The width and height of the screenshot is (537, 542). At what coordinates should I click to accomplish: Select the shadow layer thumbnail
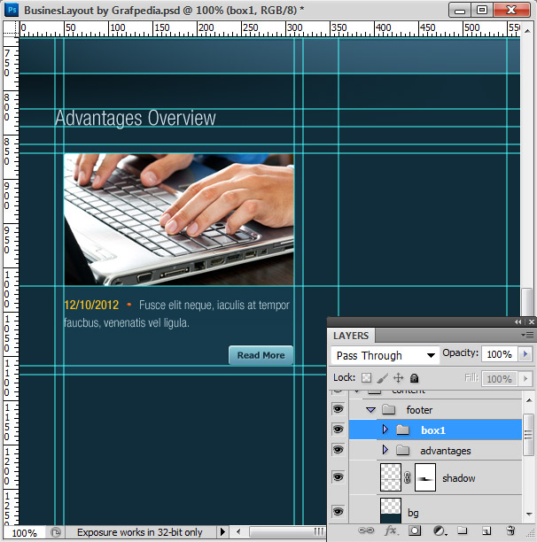(391, 477)
